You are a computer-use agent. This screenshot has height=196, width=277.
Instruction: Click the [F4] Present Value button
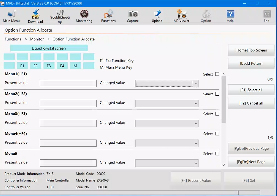click(x=196, y=180)
